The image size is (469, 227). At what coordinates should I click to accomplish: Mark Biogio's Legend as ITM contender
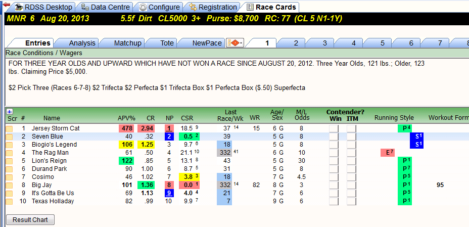point(352,145)
